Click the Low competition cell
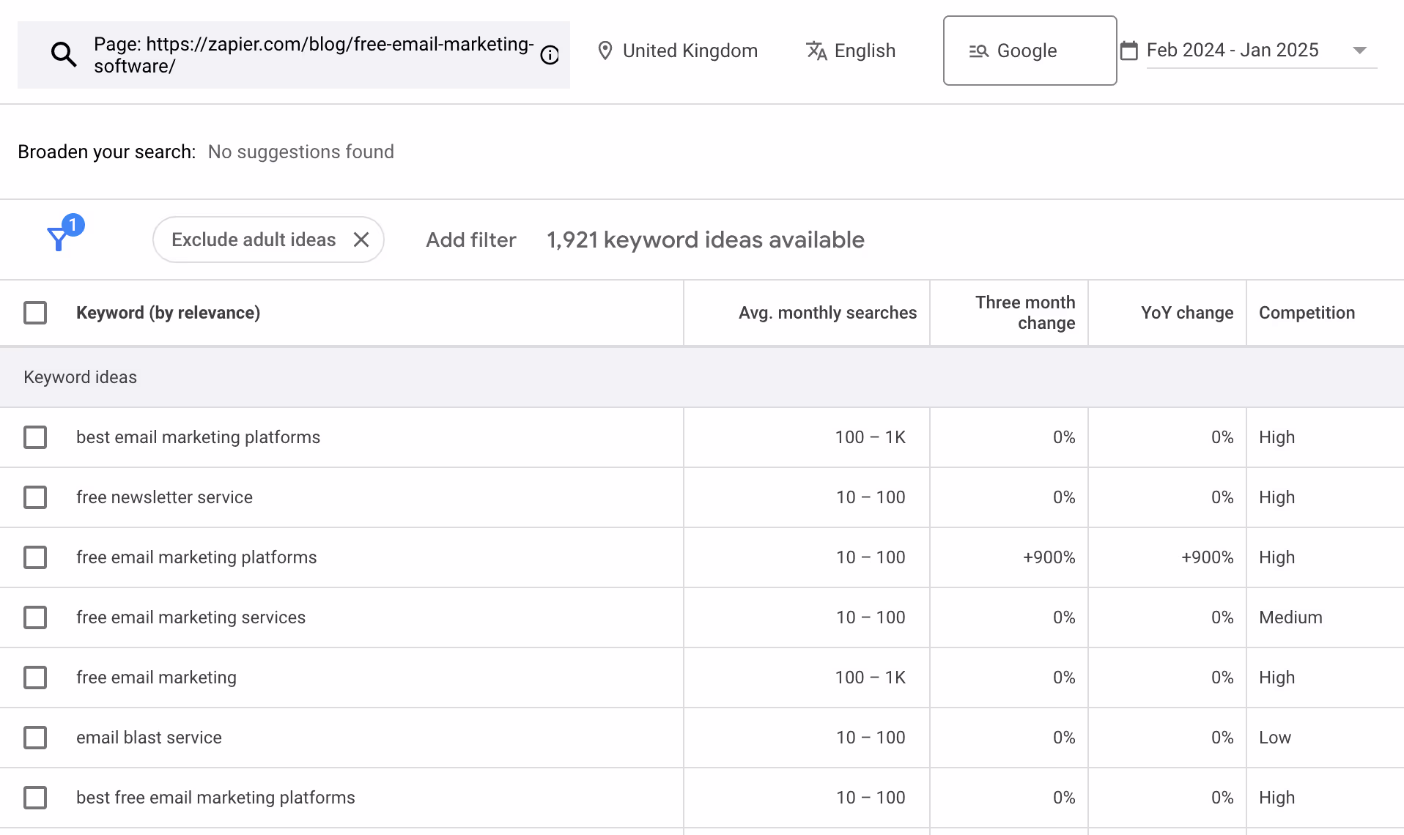The image size is (1404, 835). point(1275,738)
